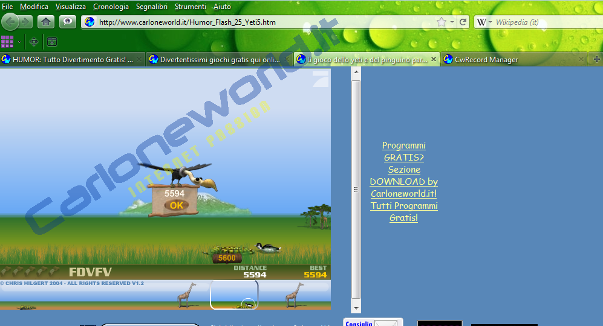Open the Cronologia menu
Viewport: 603px width, 326px height.
coord(111,7)
